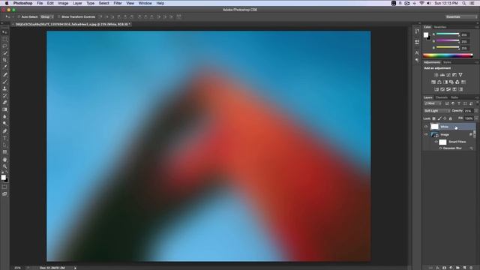Select the Blur tool
The height and width of the screenshot is (270, 480).
[x=4, y=117]
